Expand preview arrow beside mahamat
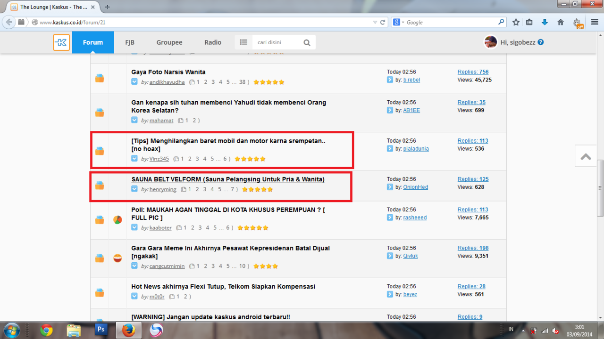Screen dimensions: 604x339 tap(134, 121)
